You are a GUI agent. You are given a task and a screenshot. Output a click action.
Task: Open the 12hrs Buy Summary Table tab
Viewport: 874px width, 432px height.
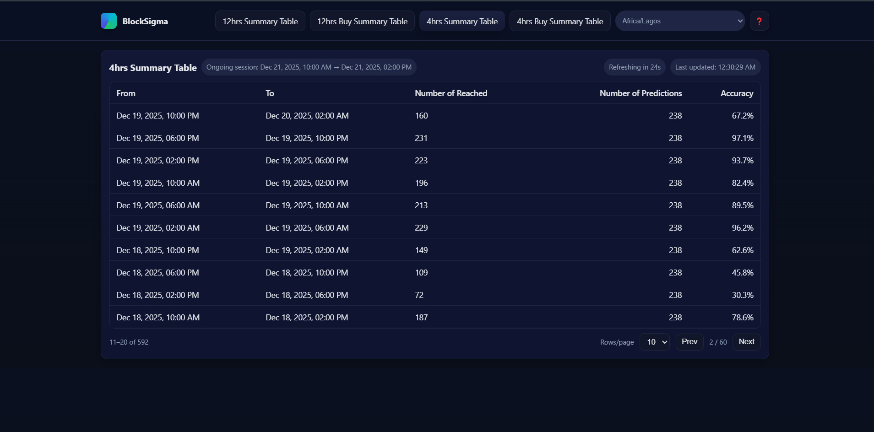[362, 21]
